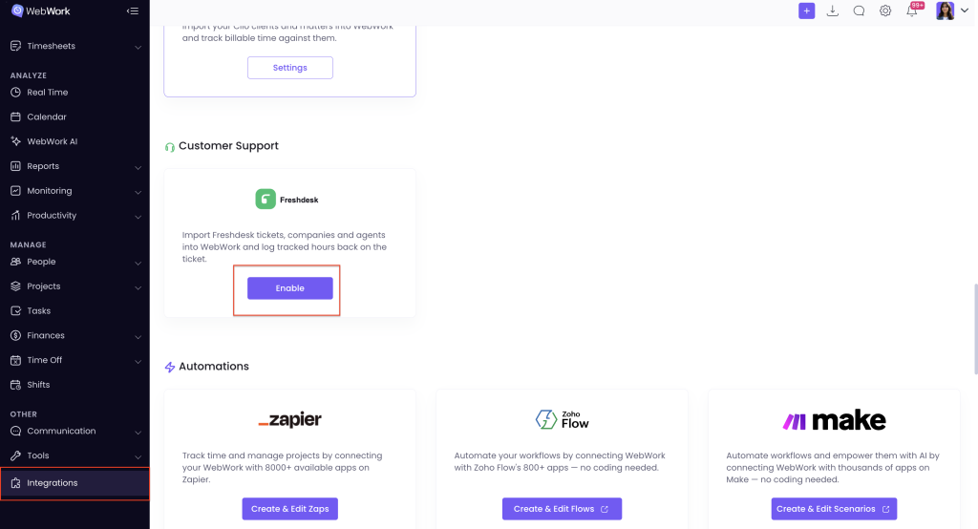Open the chat bubble icon
The image size is (978, 529).
pyautogui.click(x=859, y=11)
